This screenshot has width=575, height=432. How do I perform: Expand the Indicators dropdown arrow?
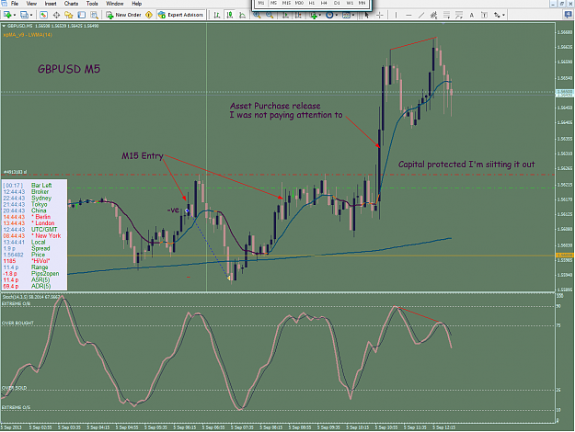(x=320, y=15)
